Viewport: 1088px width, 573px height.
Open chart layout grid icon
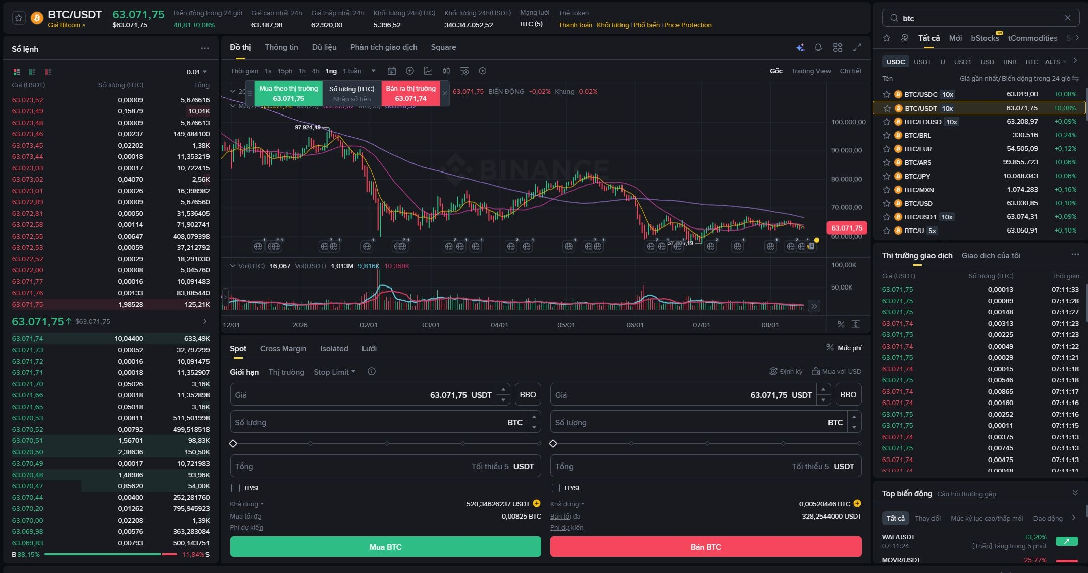click(838, 47)
